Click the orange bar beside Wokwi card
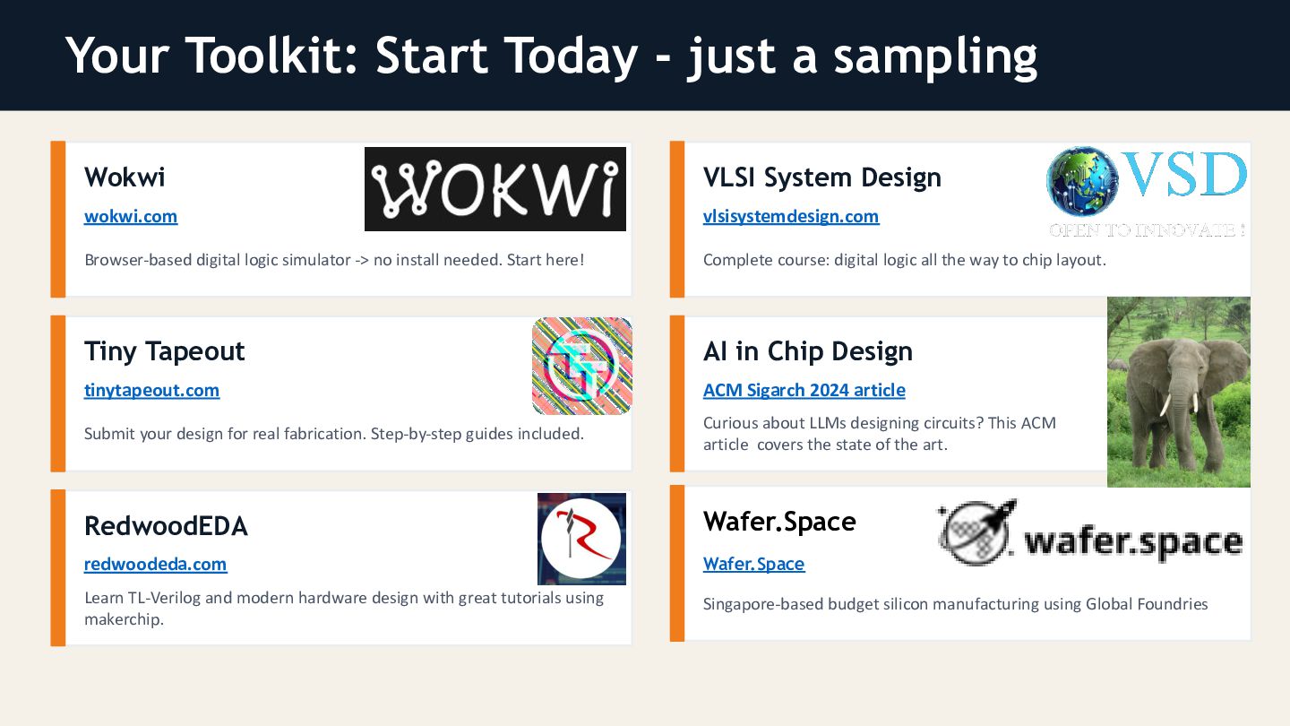 coord(58,219)
